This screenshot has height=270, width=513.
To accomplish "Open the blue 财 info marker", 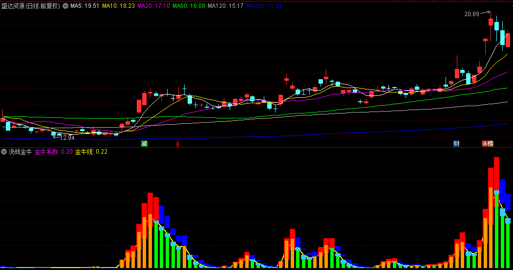I will point(456,143).
